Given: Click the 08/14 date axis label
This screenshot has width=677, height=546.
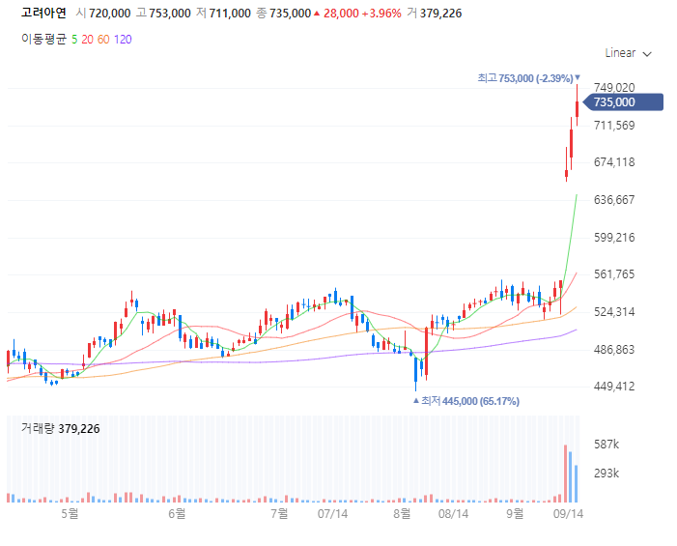Looking at the screenshot, I should pos(453,513).
